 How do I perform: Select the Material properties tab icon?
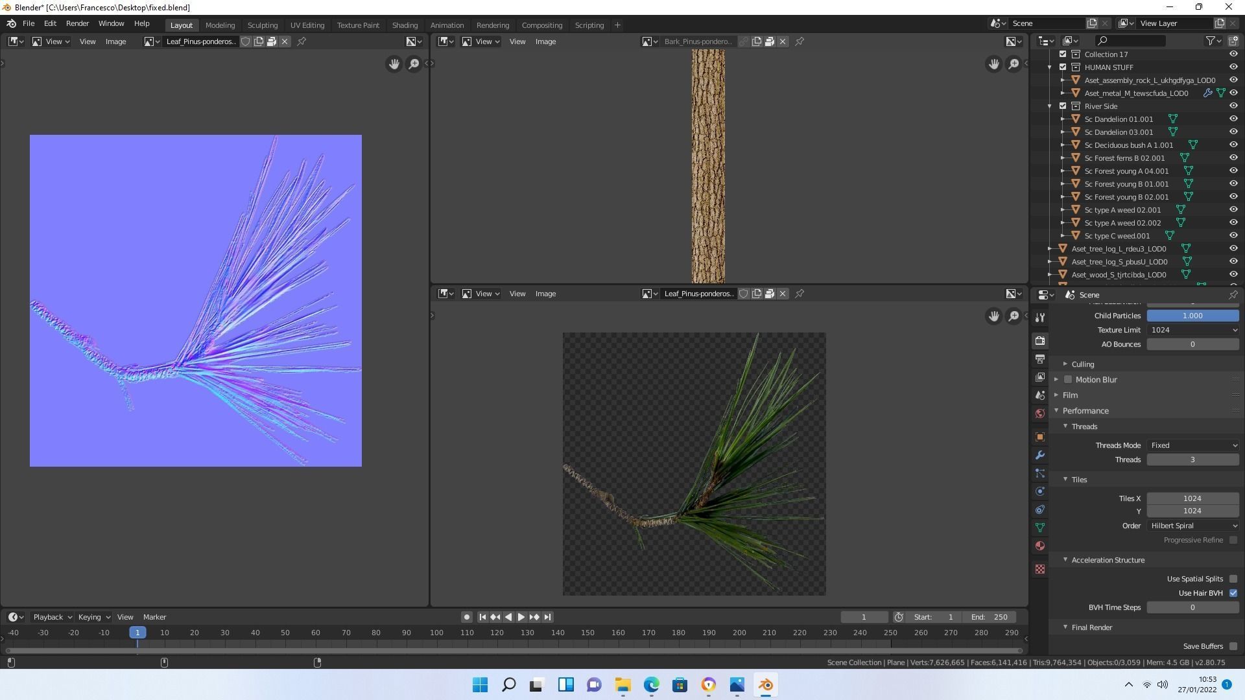click(1040, 546)
